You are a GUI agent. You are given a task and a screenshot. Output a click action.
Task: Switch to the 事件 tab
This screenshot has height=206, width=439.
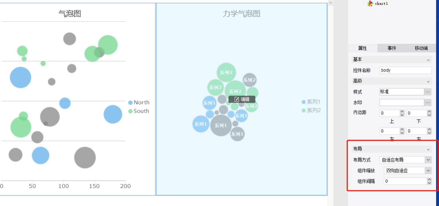392,48
